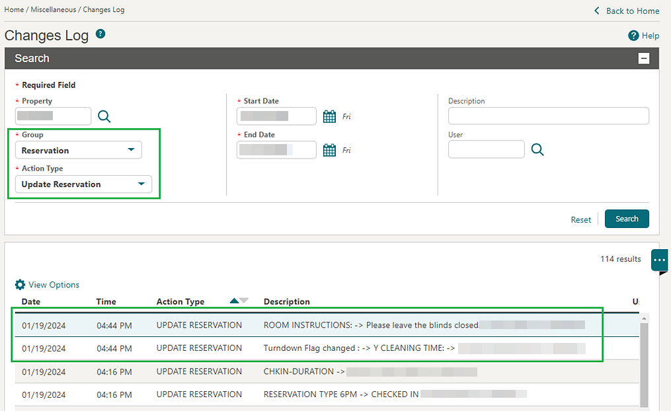
Task: Open Property search magnifier icon
Action: click(x=104, y=116)
